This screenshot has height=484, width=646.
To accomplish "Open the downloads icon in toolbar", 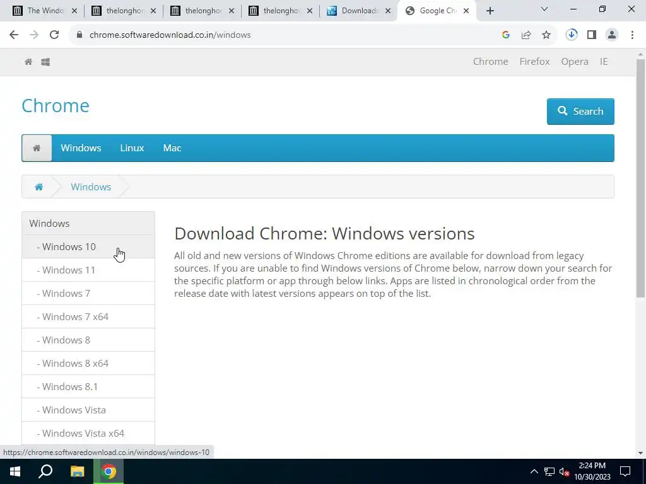I will tap(572, 35).
